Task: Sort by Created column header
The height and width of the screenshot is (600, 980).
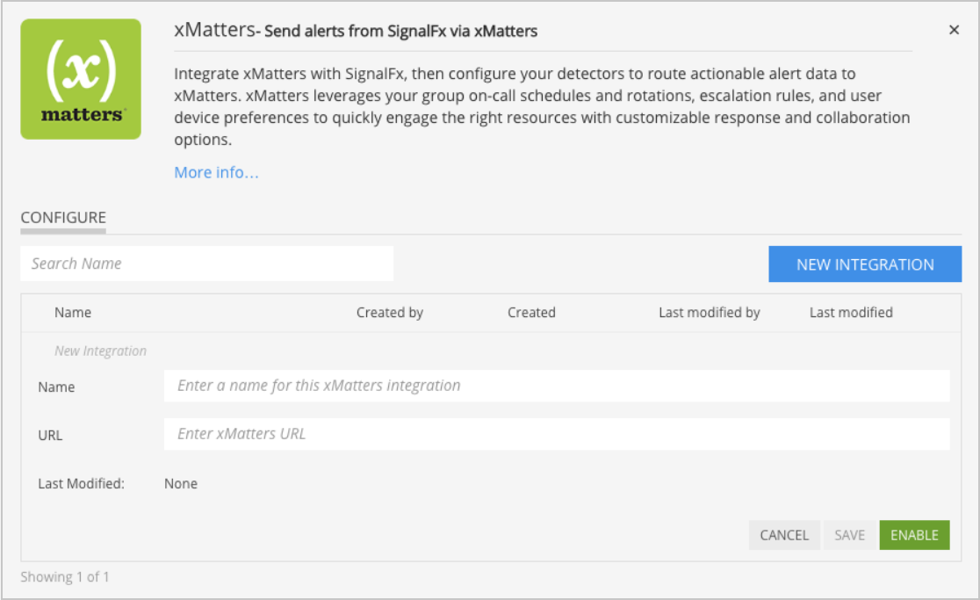Action: 531,313
